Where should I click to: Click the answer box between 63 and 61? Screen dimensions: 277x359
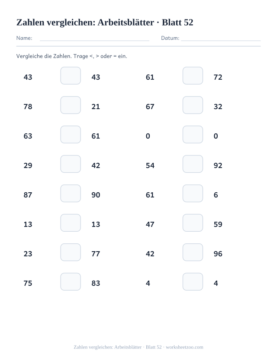(x=71, y=134)
